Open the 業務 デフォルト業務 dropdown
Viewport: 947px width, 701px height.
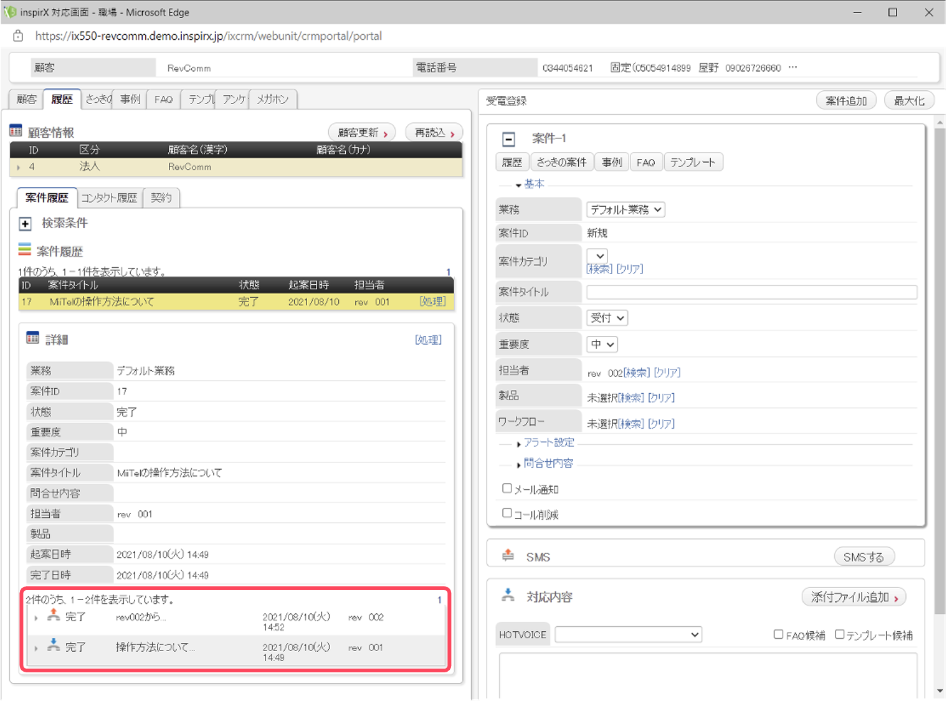pos(626,210)
